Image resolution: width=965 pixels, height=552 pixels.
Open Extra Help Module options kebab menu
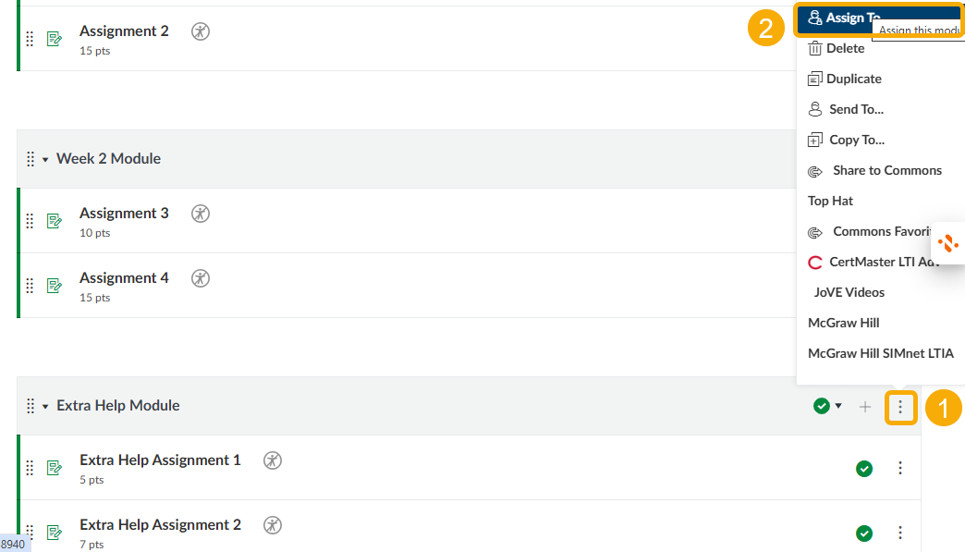point(900,407)
